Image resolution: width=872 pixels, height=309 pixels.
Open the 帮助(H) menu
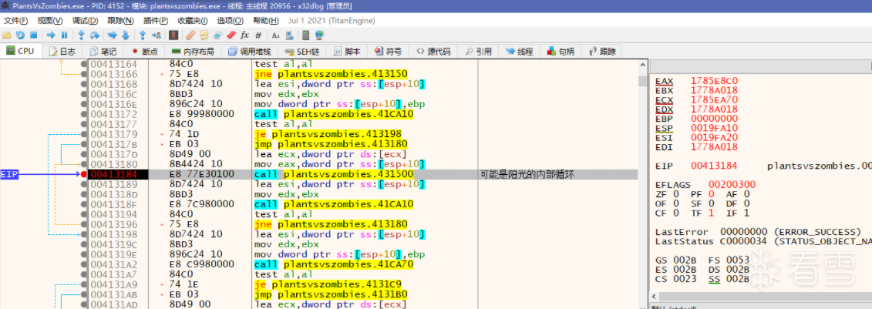pos(266,21)
